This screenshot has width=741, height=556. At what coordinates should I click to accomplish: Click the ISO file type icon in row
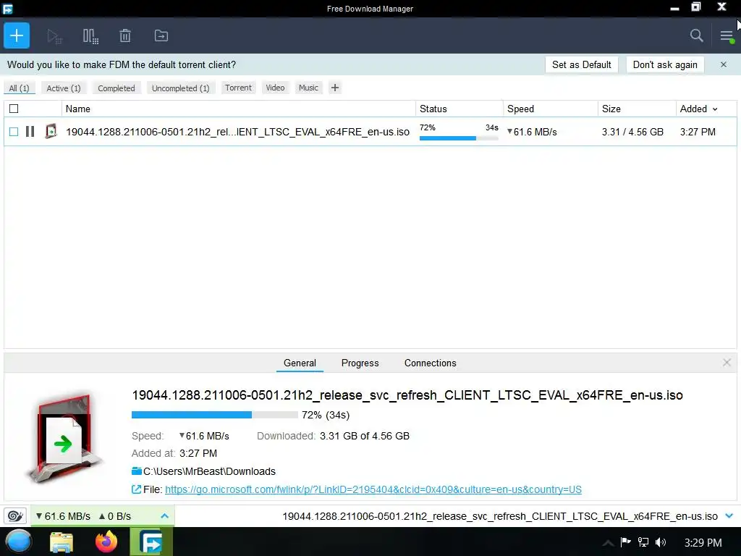coord(51,132)
